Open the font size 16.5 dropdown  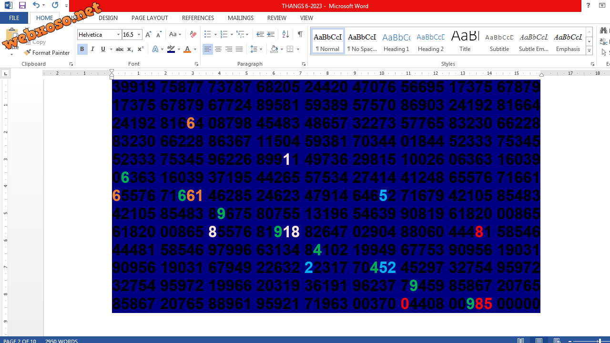pyautogui.click(x=139, y=35)
